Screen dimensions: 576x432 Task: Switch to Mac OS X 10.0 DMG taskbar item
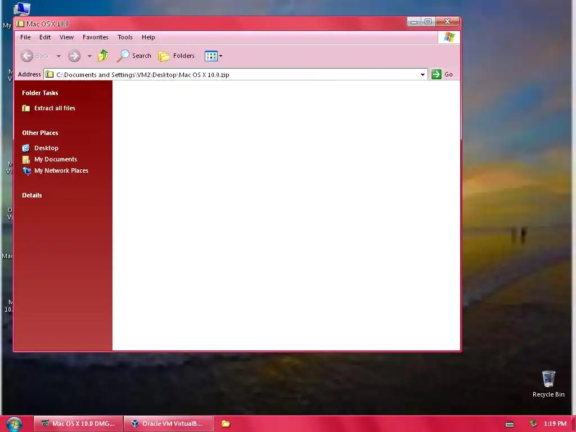point(78,424)
